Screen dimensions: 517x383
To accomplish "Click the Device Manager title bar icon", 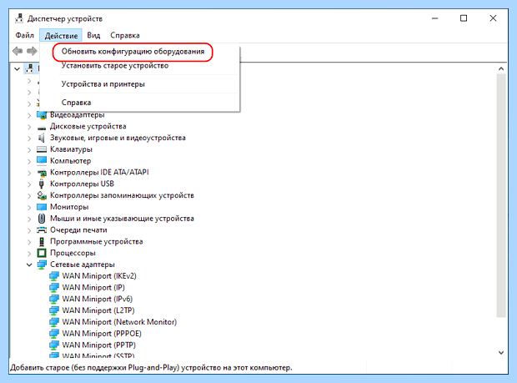I will [19, 18].
